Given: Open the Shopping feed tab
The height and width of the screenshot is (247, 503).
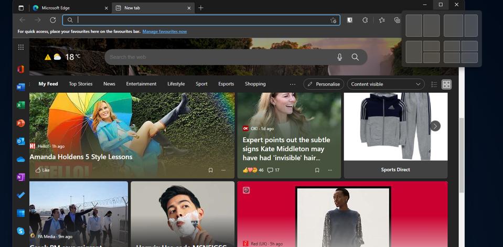Looking at the screenshot, I should click(x=255, y=84).
